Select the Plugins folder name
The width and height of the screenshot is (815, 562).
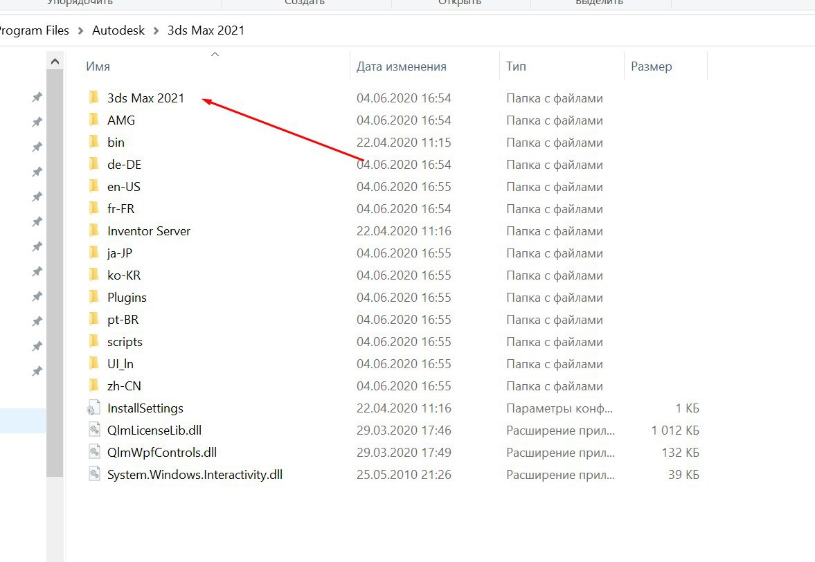pos(127,297)
